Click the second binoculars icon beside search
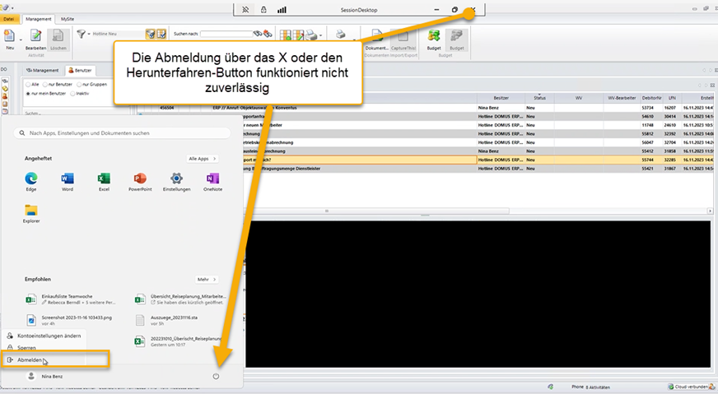 [268, 34]
